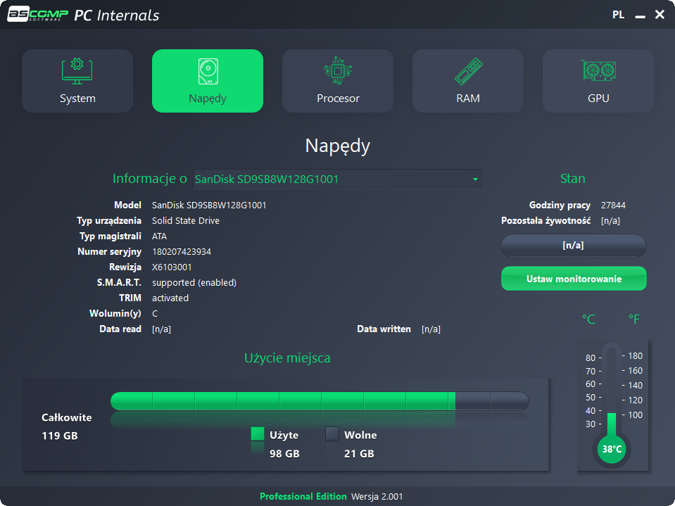
Task: Open the System tab
Action: click(77, 81)
